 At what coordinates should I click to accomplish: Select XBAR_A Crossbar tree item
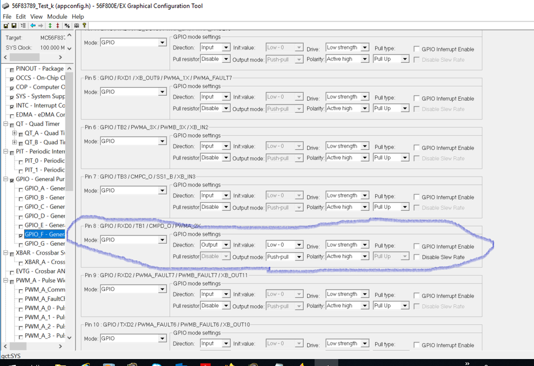point(44,262)
